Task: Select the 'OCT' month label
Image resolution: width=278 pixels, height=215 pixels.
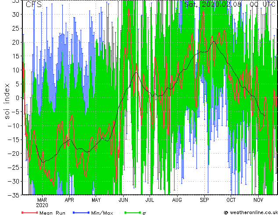Action: click(x=231, y=200)
